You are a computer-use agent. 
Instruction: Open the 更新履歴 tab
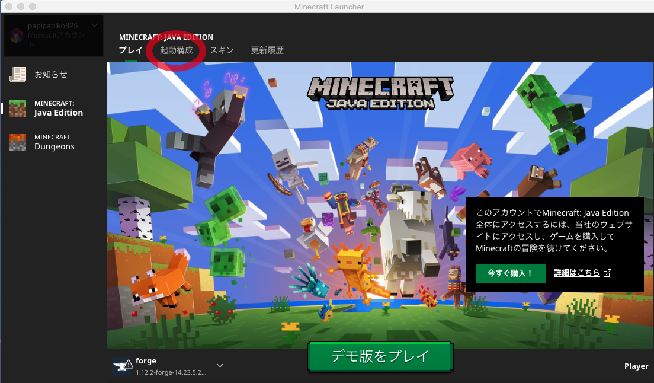coord(267,50)
